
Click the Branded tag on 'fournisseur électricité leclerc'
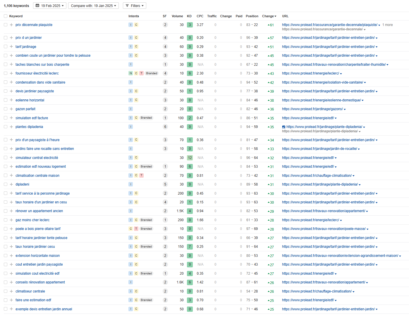pyautogui.click(x=152, y=73)
